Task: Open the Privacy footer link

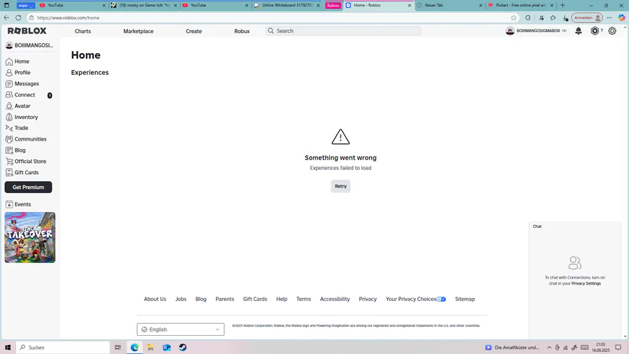Action: click(x=368, y=299)
